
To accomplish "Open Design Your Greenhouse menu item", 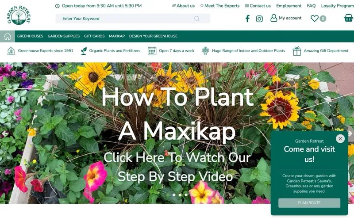I will pos(153,36).
